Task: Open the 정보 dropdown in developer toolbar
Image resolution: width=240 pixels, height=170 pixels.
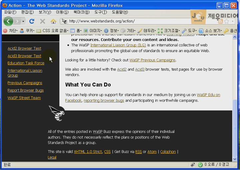Action: 114,31
